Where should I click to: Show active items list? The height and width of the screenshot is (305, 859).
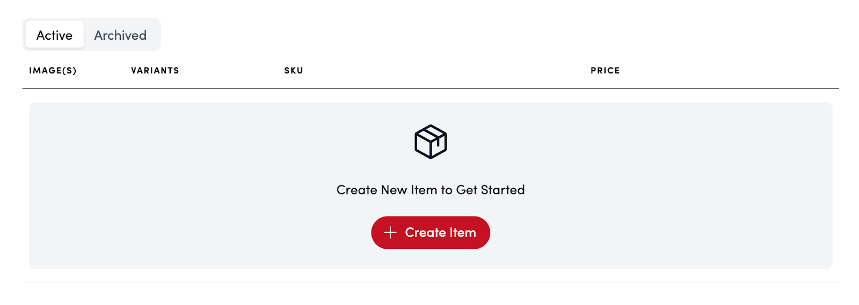point(54,35)
